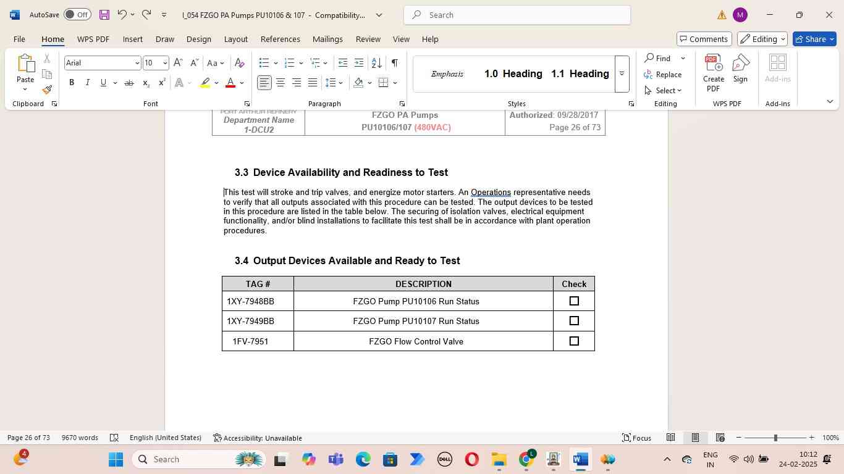
Task: Apply the Emphasis style
Action: pos(447,74)
